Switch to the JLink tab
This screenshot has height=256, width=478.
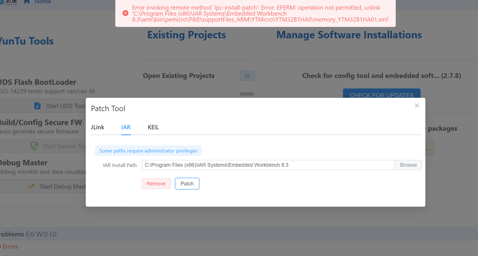[x=97, y=127]
